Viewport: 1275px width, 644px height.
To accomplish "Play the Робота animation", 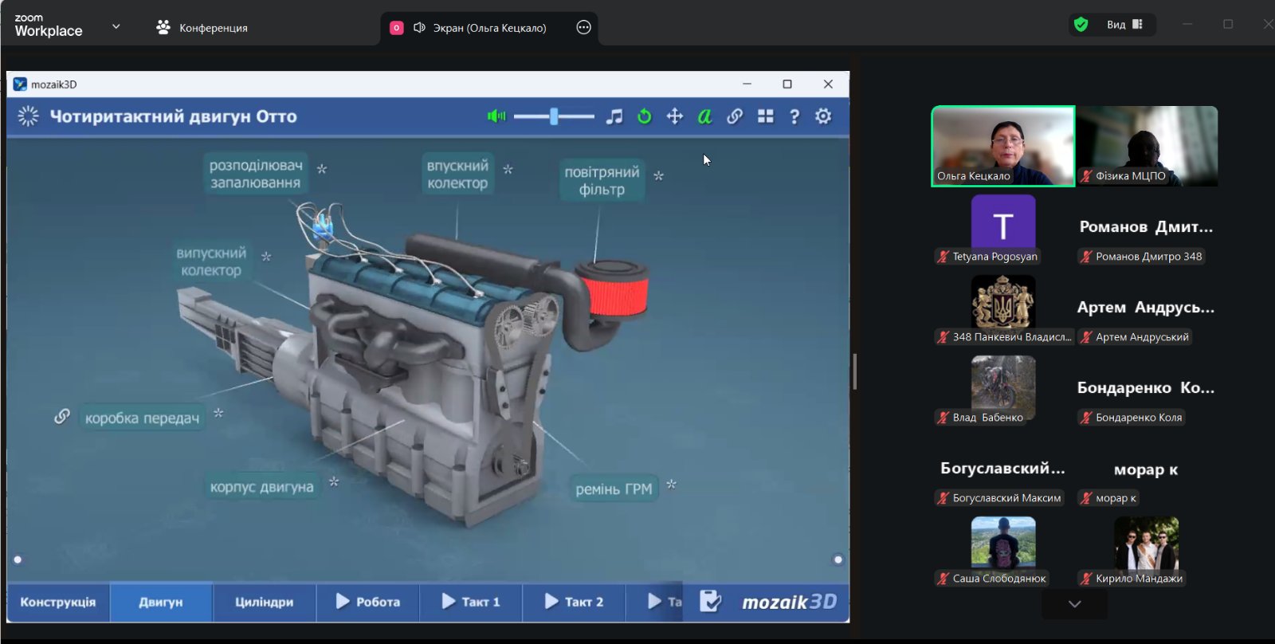I will tap(367, 602).
